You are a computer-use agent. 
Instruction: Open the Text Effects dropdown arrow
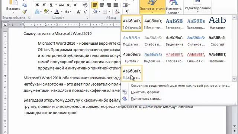[x=41, y=12]
